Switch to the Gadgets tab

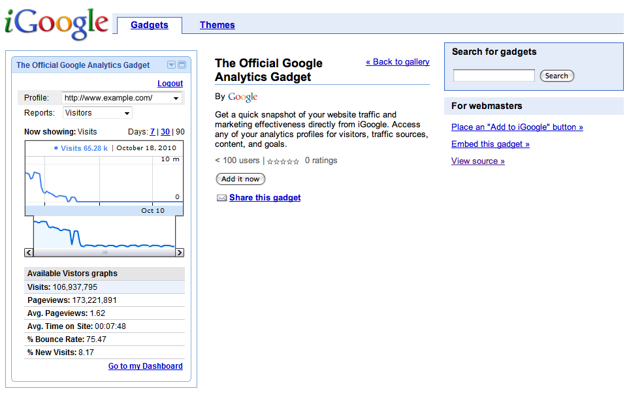pos(149,25)
